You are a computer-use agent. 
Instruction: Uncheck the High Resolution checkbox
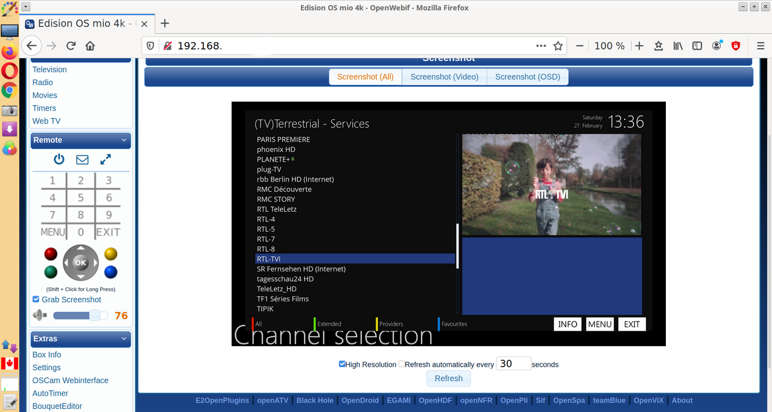pos(343,364)
